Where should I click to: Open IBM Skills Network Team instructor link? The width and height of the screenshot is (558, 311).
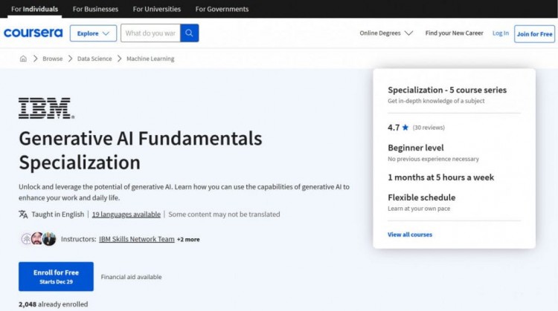[x=137, y=239]
